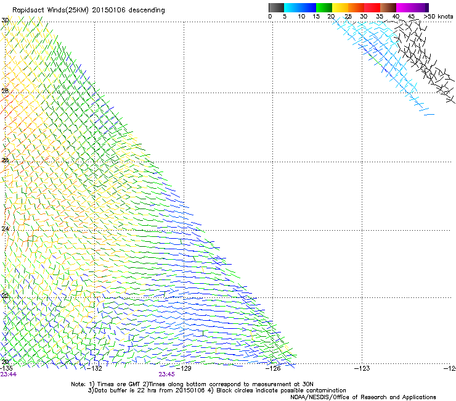Click the latitude label 30
The width and height of the screenshot is (456, 401).
(x=5, y=20)
